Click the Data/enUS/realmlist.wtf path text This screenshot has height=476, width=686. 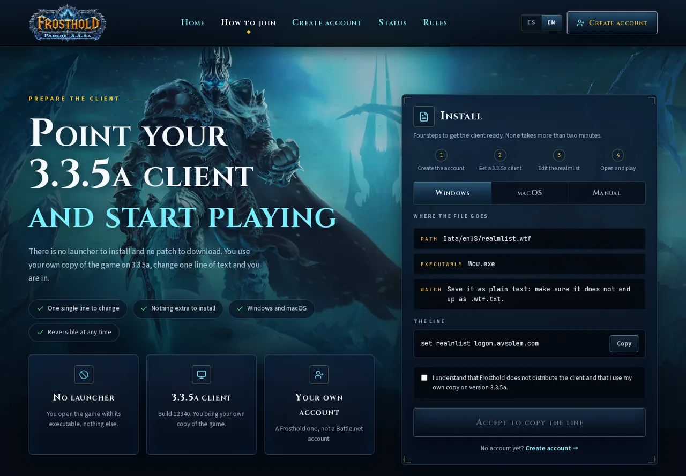tap(487, 239)
